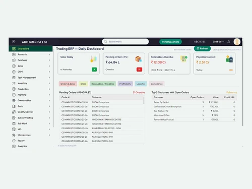252x189 pixels.
Task: Click the Job Work menu label
Action: pos(22,123)
